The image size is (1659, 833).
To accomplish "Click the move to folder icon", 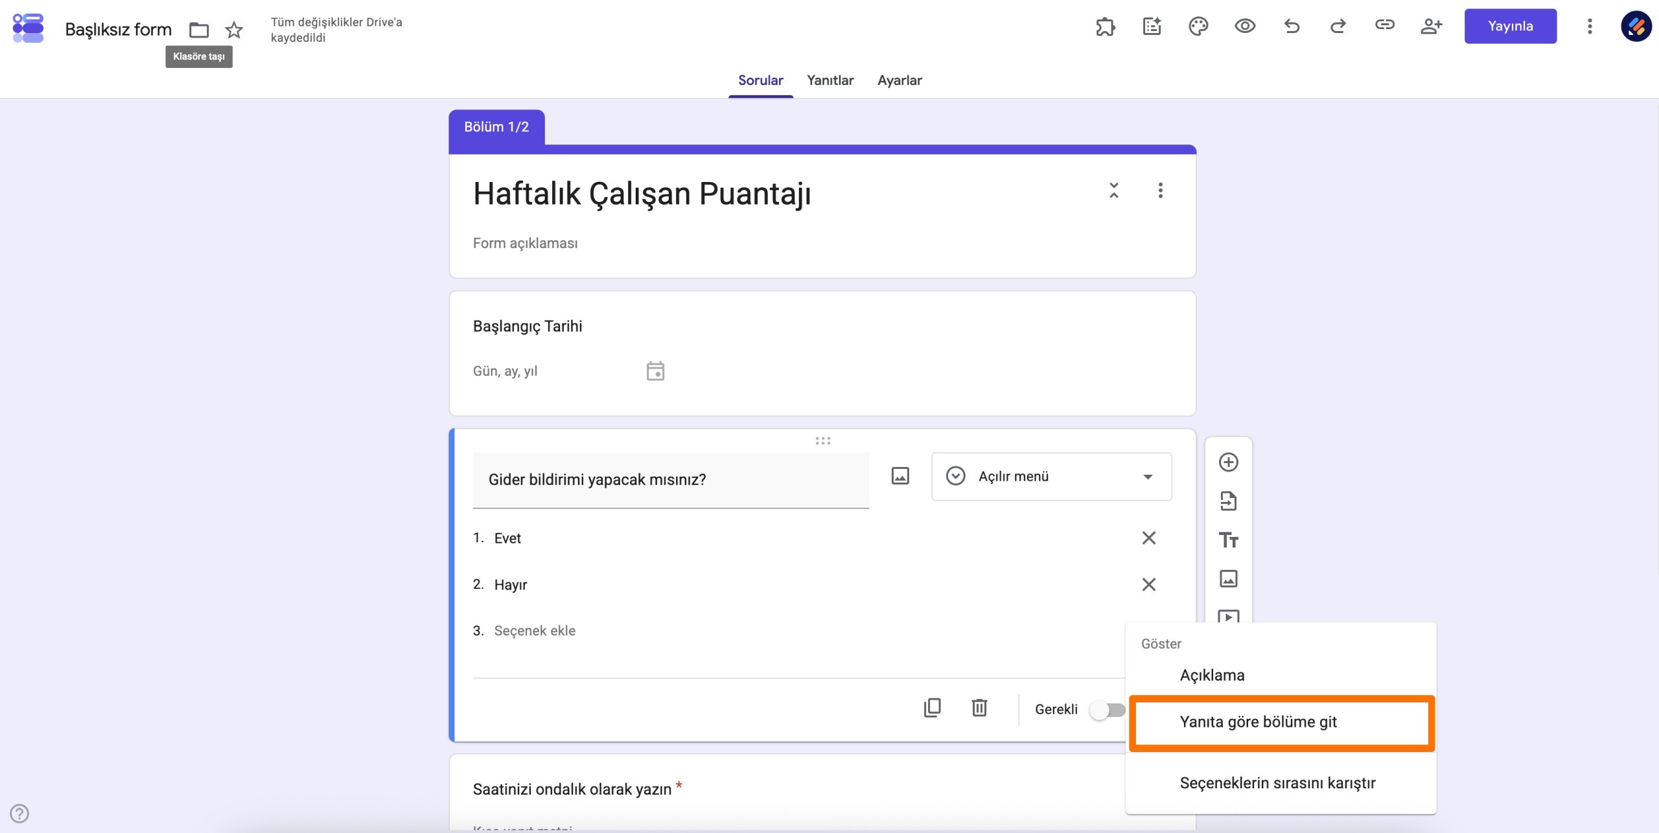I will 199,30.
